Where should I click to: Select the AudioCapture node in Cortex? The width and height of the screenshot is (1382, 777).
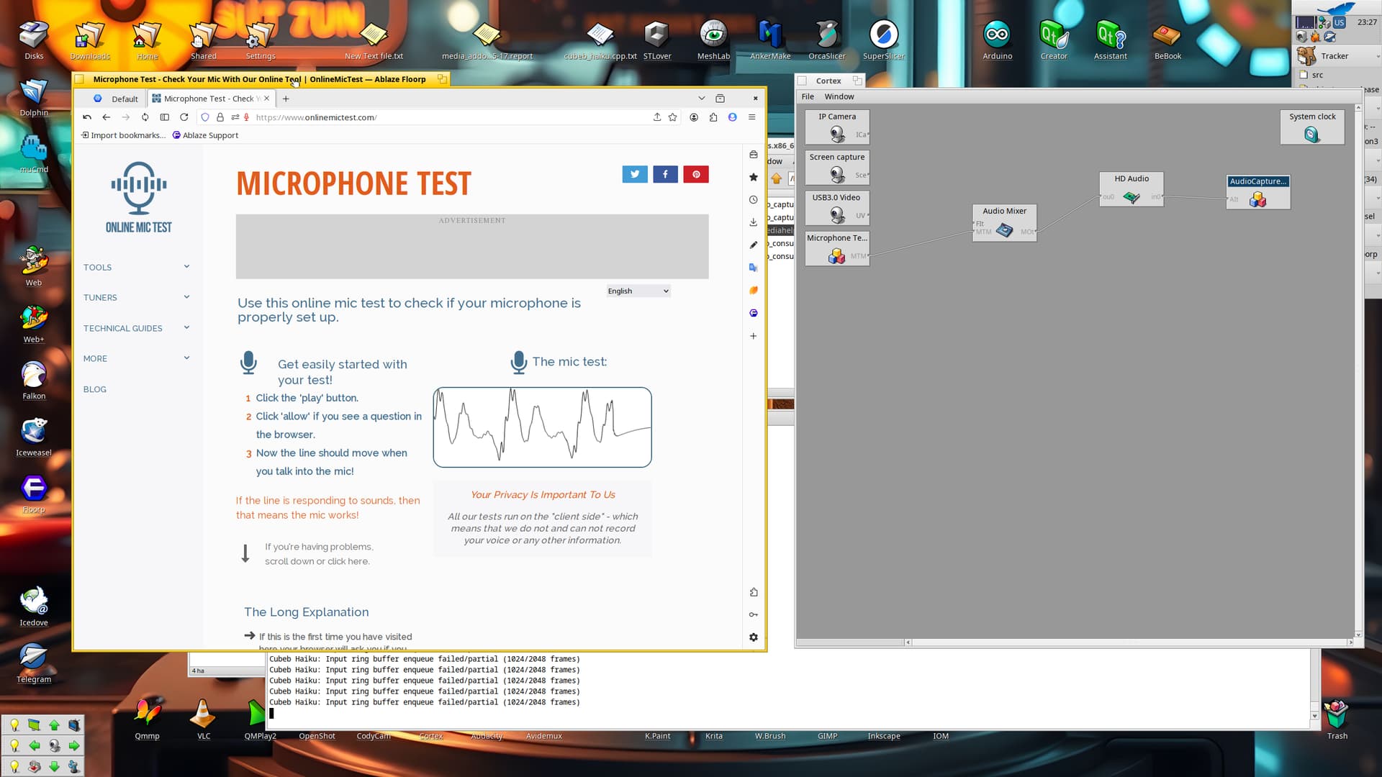[1257, 192]
